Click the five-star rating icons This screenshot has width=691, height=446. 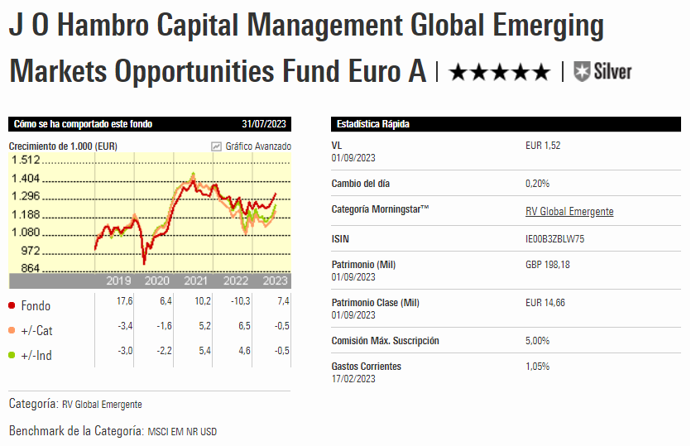499,72
